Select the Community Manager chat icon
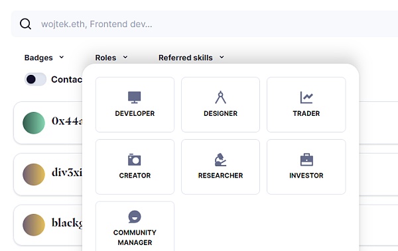This screenshot has width=398, height=251. [x=135, y=217]
